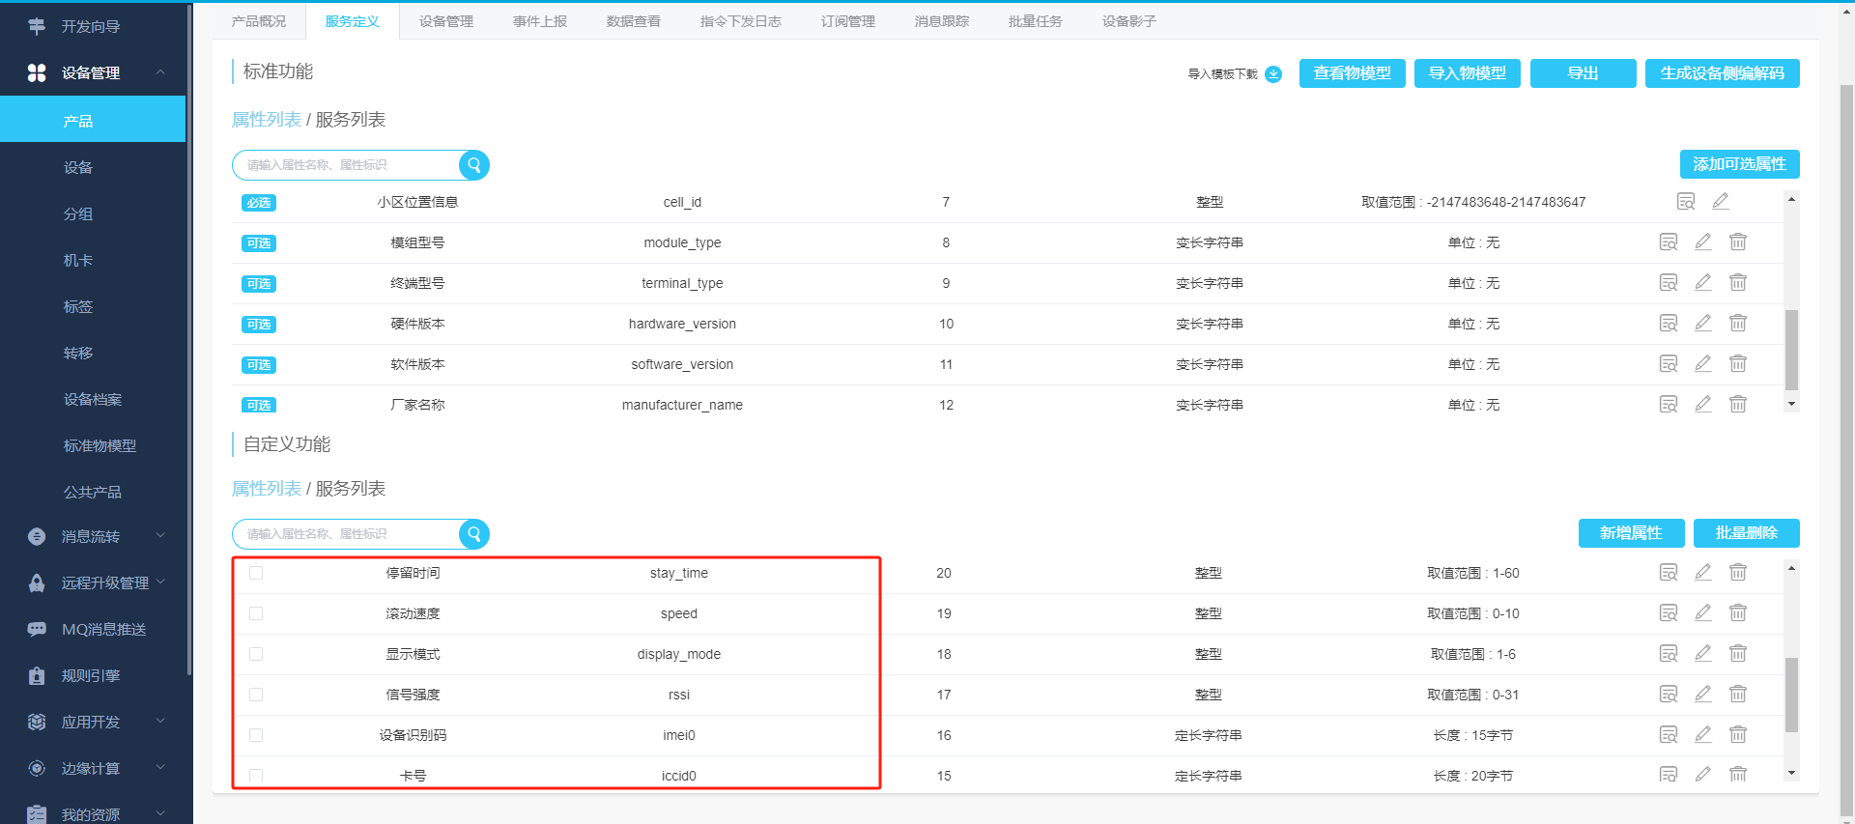
Task: View details of hardware_version row
Action: click(x=1669, y=323)
